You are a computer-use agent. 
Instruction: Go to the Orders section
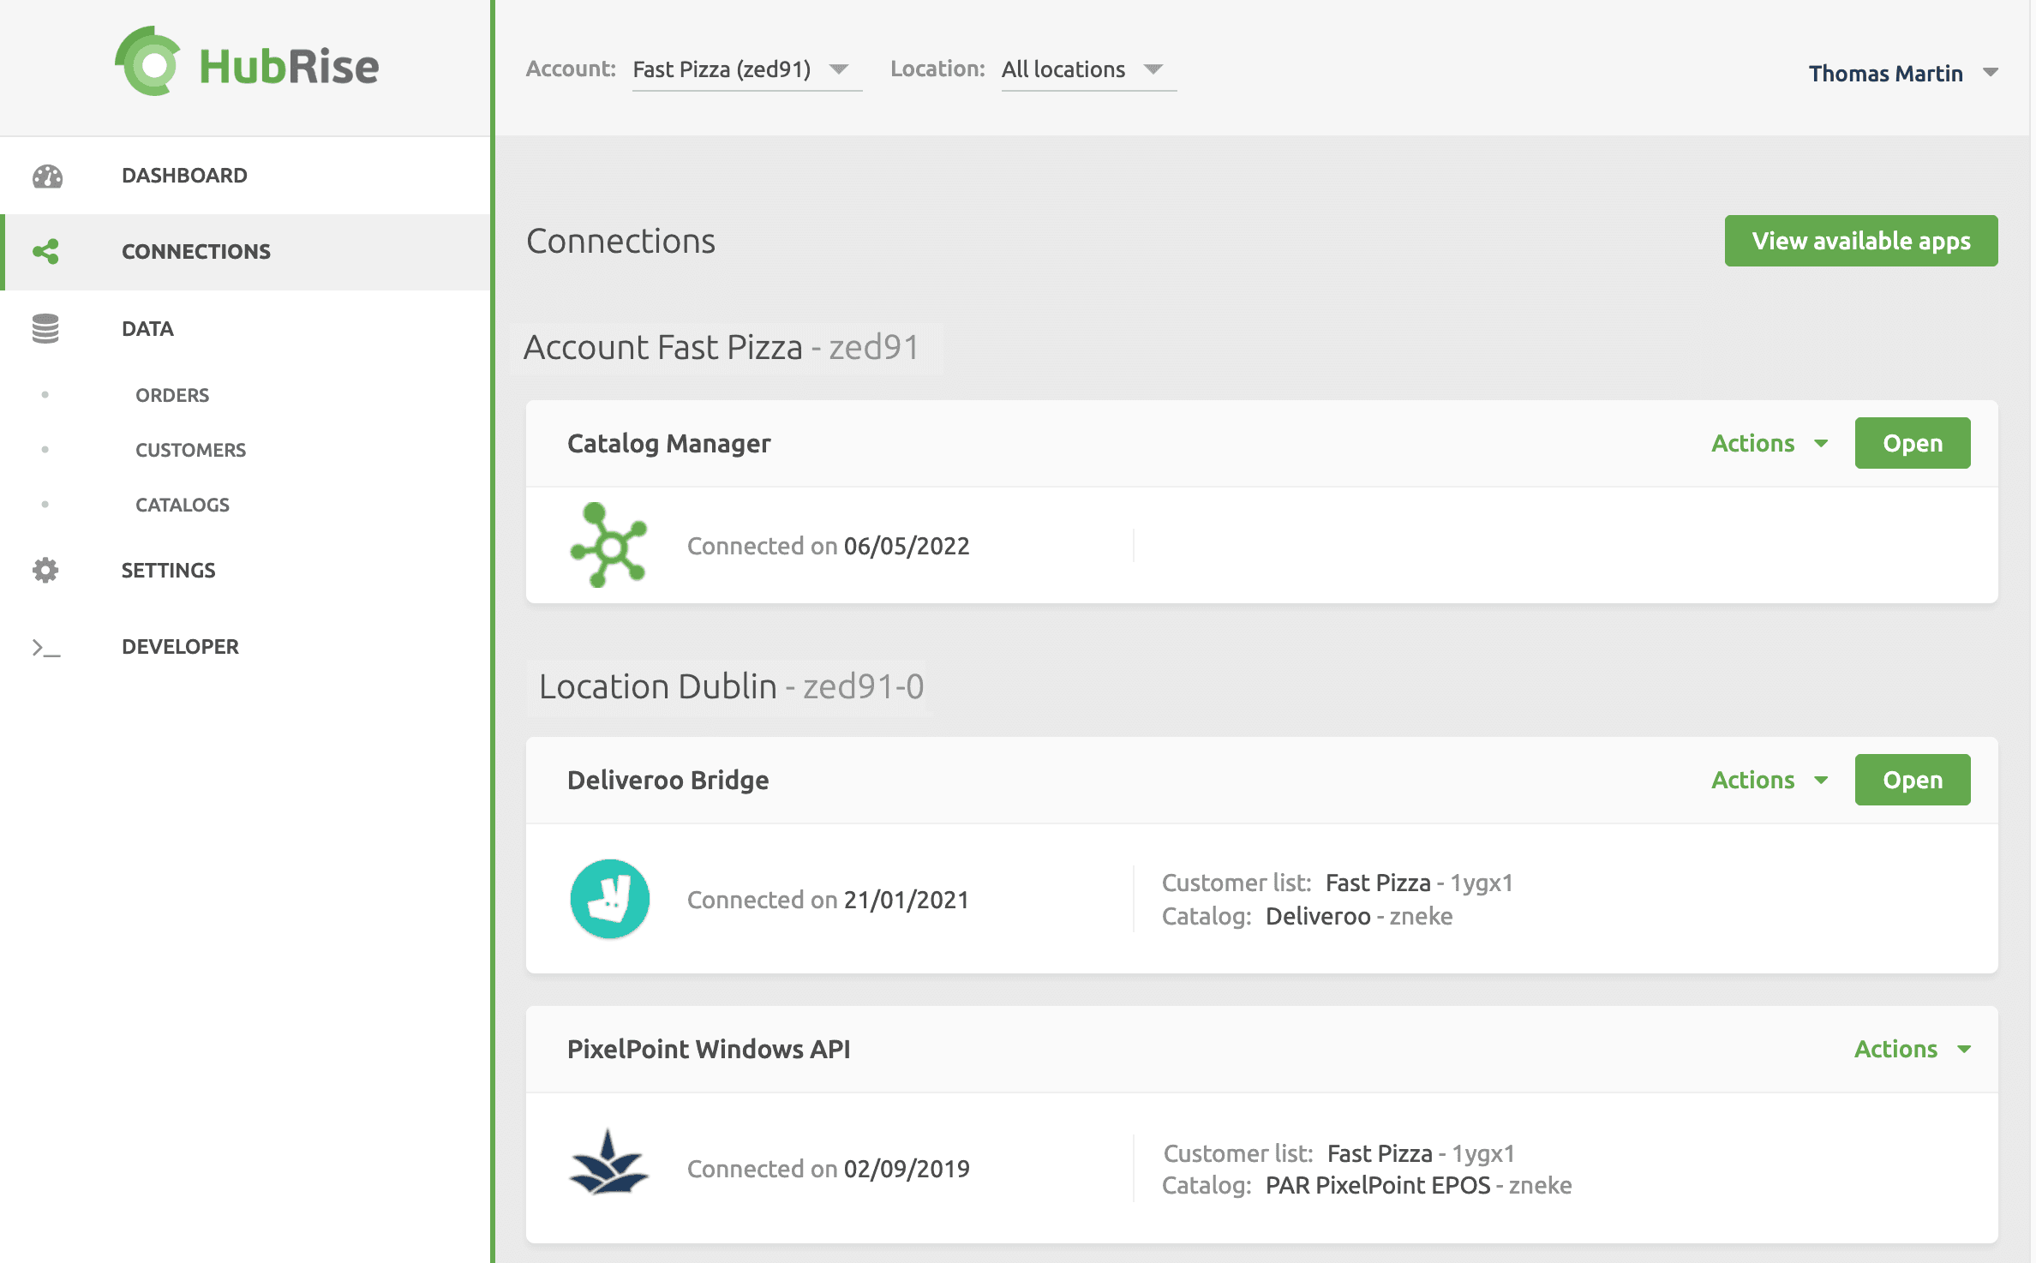pos(172,395)
